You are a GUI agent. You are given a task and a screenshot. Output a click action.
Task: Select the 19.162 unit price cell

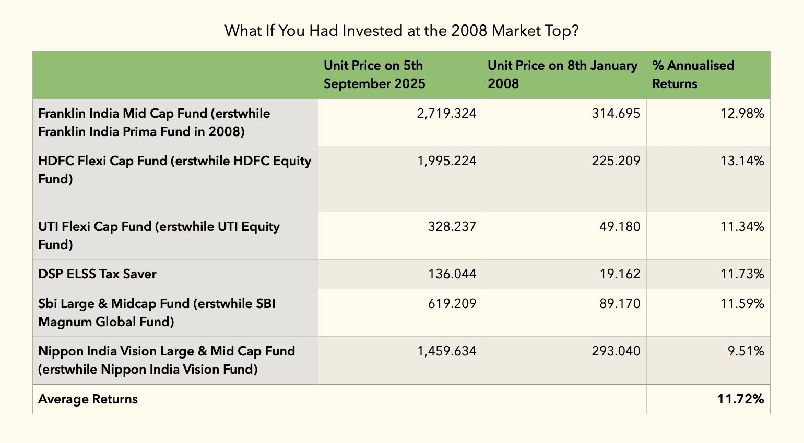[620, 274]
